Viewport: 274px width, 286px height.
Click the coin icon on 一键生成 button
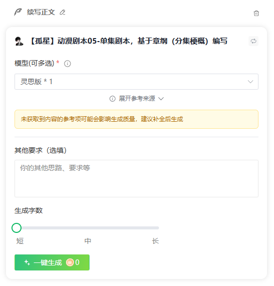[x=69, y=262]
